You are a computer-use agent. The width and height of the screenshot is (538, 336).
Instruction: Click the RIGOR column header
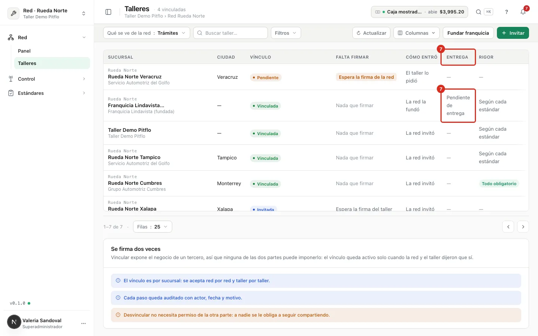click(x=486, y=57)
